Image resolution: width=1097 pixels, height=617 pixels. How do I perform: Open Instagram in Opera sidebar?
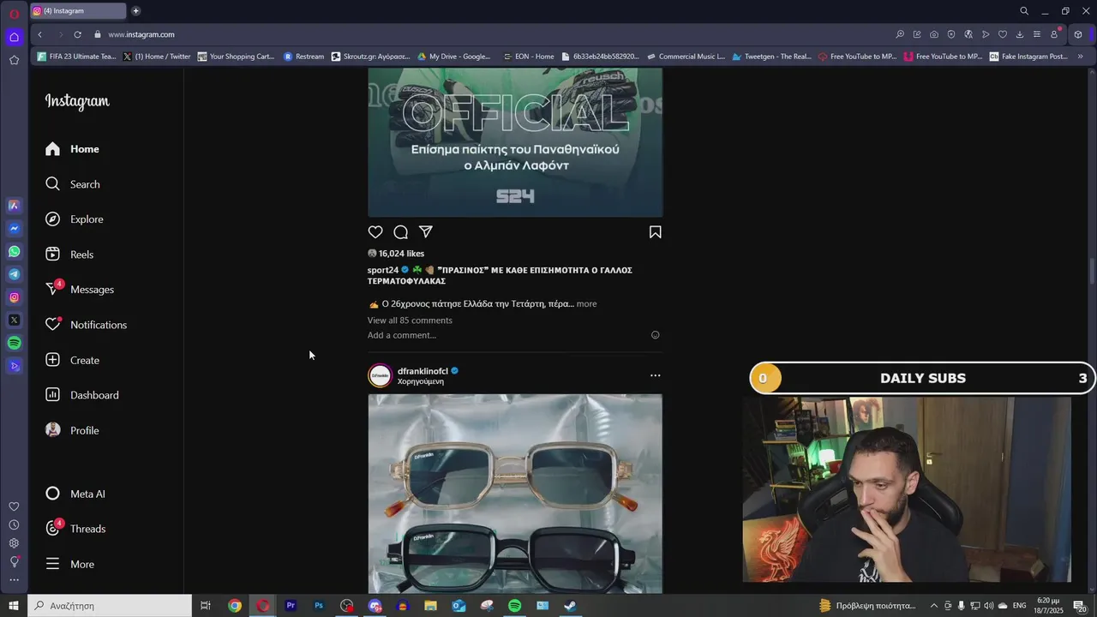coord(14,297)
